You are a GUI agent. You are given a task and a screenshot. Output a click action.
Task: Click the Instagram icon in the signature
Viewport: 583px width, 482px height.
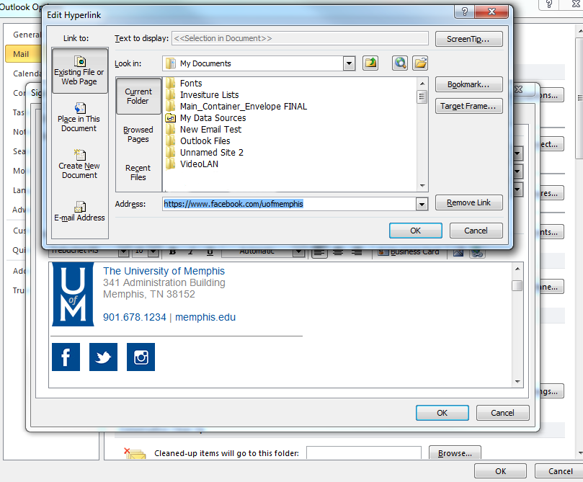point(141,357)
